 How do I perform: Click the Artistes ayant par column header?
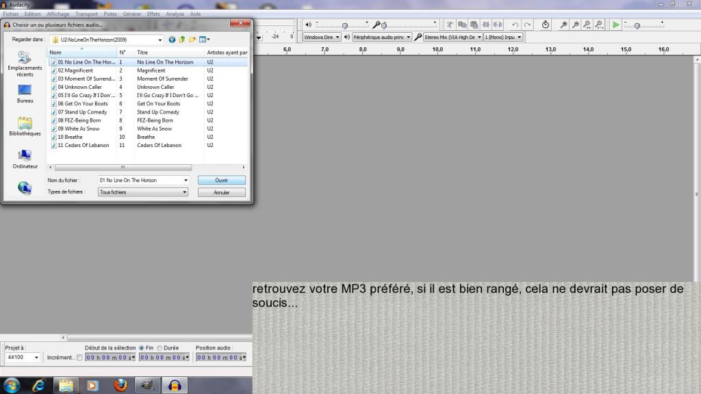227,52
